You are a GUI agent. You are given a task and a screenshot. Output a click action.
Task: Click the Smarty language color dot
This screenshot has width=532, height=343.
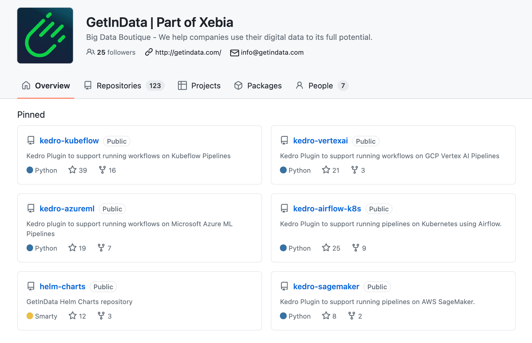pos(30,316)
